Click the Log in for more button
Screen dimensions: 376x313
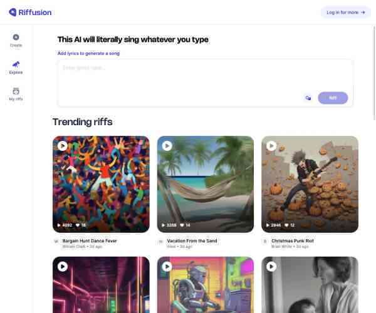coord(346,13)
